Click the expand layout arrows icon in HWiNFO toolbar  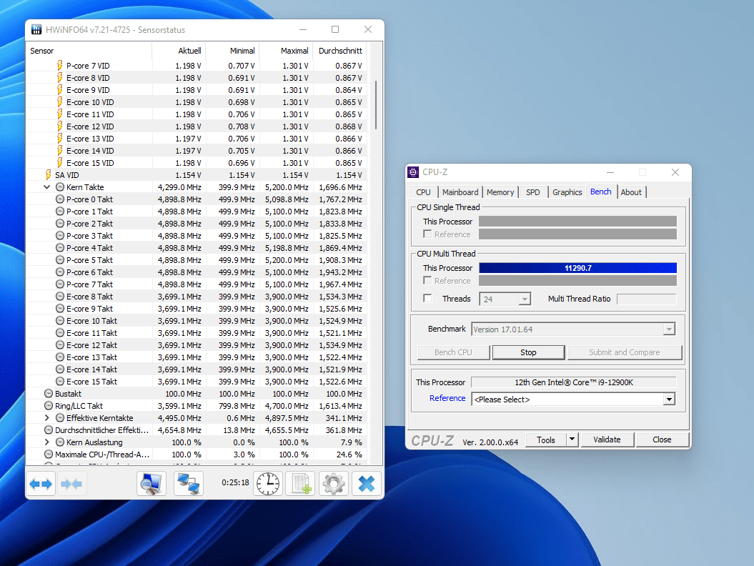pyautogui.click(x=41, y=484)
